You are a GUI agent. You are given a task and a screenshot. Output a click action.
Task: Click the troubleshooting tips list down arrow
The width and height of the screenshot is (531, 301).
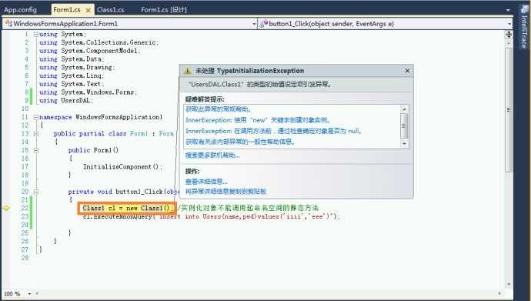[x=404, y=143]
